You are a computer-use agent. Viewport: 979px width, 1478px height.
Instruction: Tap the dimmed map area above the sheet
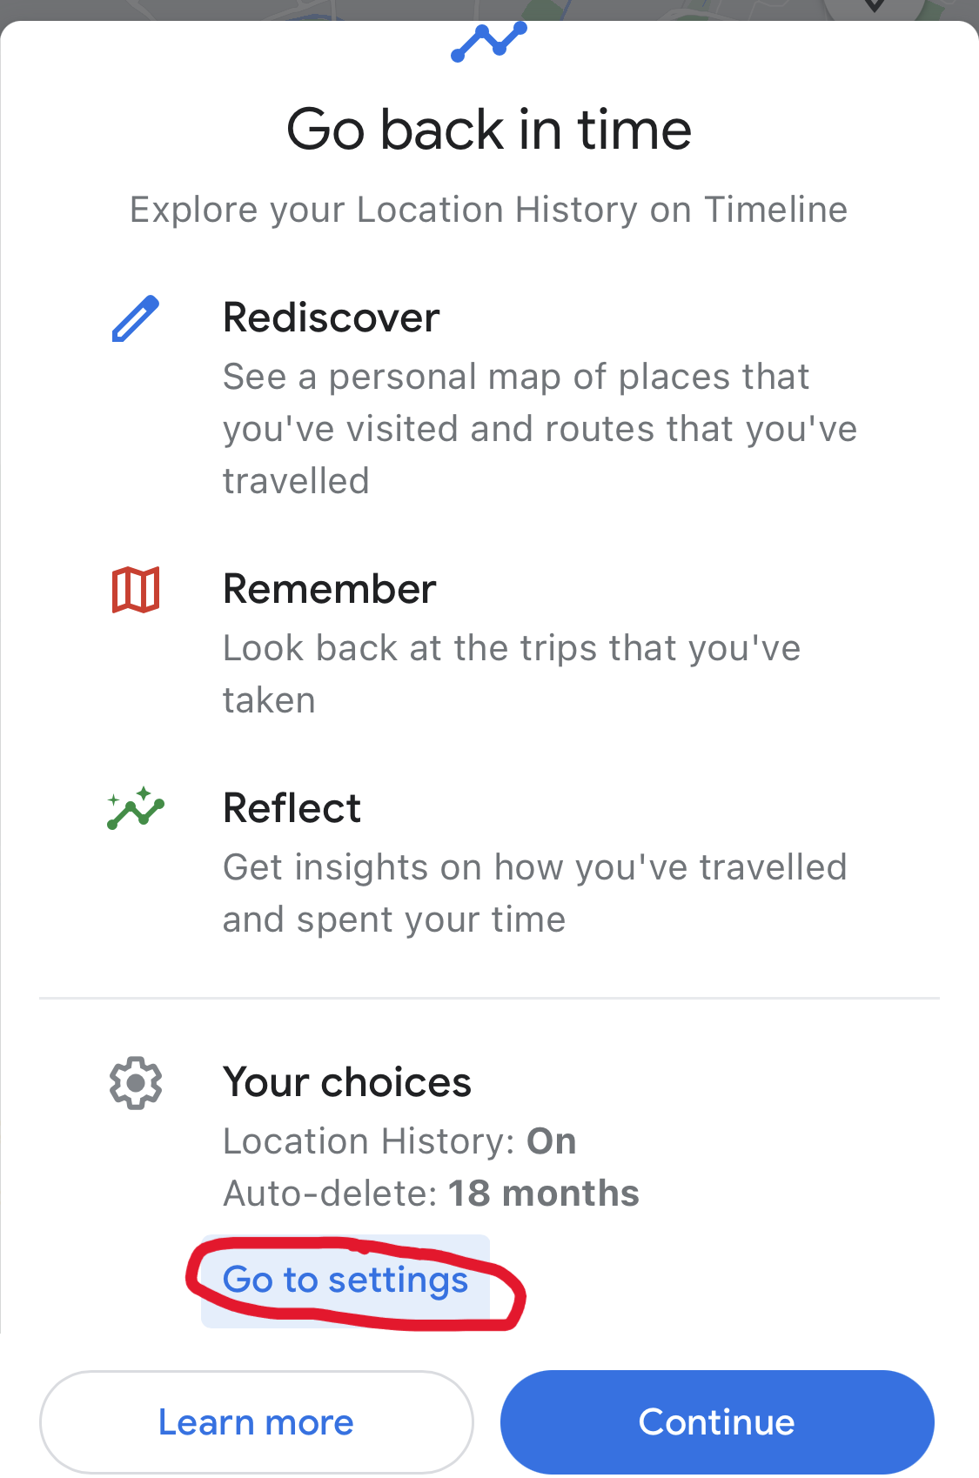261,9
